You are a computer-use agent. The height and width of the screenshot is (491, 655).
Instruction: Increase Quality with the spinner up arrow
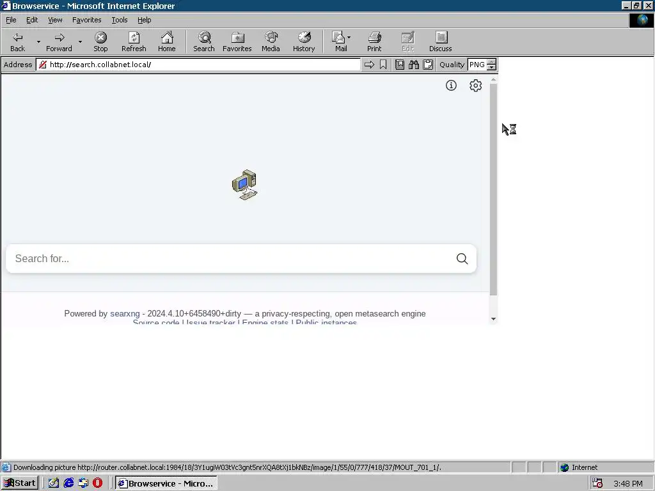tap(492, 62)
